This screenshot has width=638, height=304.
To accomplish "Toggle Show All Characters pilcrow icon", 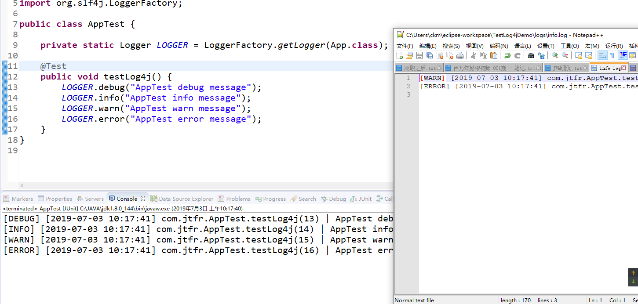I will tap(612, 55).
